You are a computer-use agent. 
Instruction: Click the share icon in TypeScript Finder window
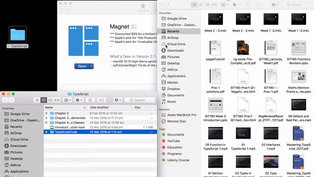click(x=90, y=100)
